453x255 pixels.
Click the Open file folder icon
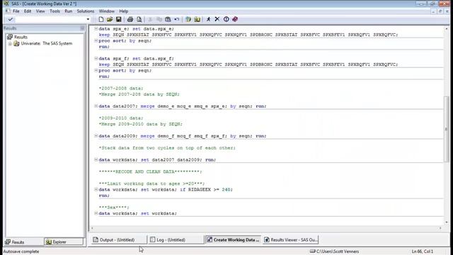110,19
